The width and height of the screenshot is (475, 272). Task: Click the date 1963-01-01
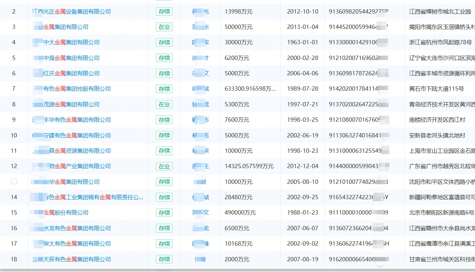[303, 42]
